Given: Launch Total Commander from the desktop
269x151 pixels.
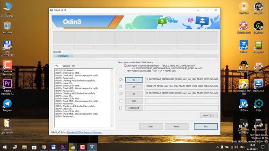Looking at the screenshot, I should 7,48.
